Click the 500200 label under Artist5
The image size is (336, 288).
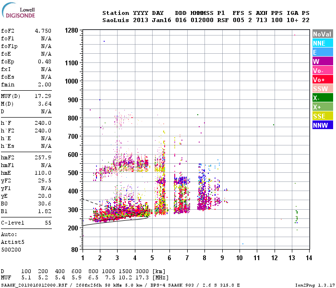11,250
